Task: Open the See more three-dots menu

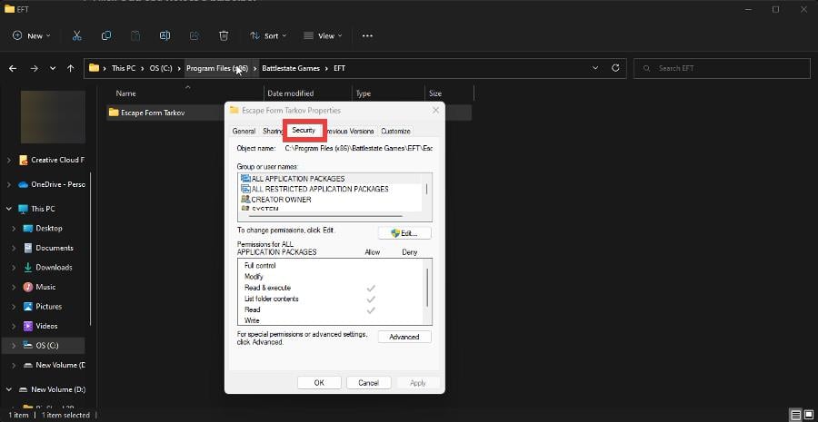Action: (x=367, y=35)
